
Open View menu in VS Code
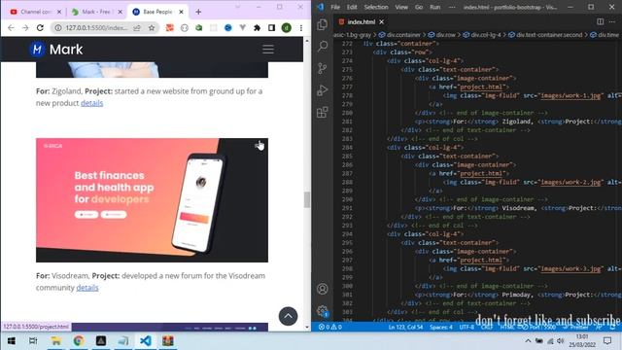coord(401,7)
